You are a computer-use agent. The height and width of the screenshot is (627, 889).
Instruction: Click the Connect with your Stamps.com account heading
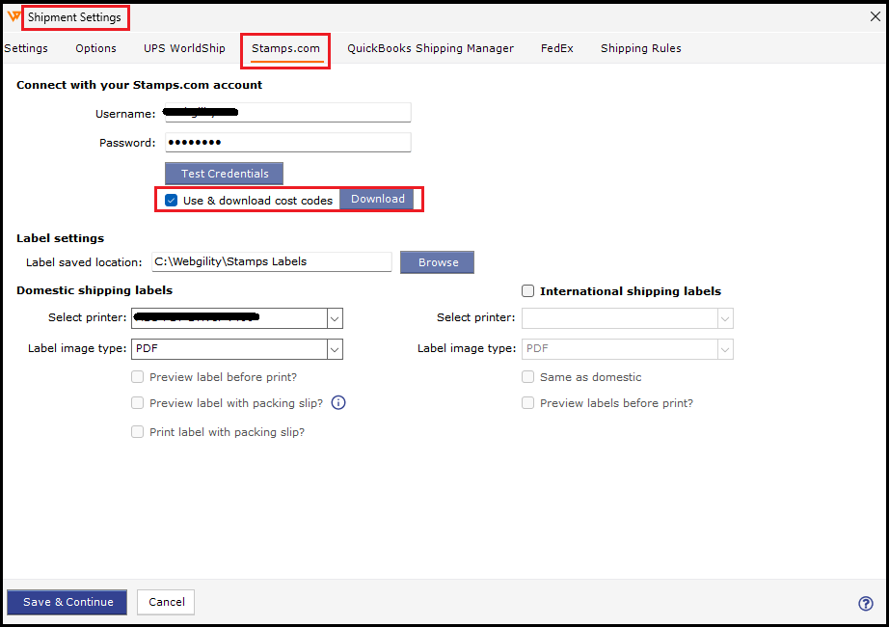click(x=139, y=85)
